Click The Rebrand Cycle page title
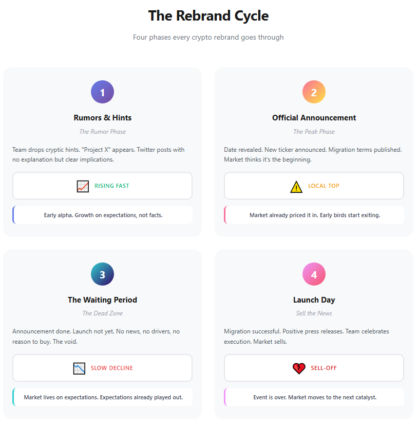 tap(208, 15)
